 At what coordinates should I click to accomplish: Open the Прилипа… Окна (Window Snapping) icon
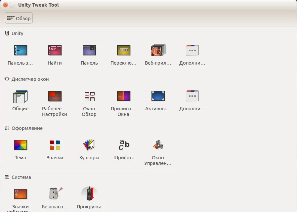[124, 96]
